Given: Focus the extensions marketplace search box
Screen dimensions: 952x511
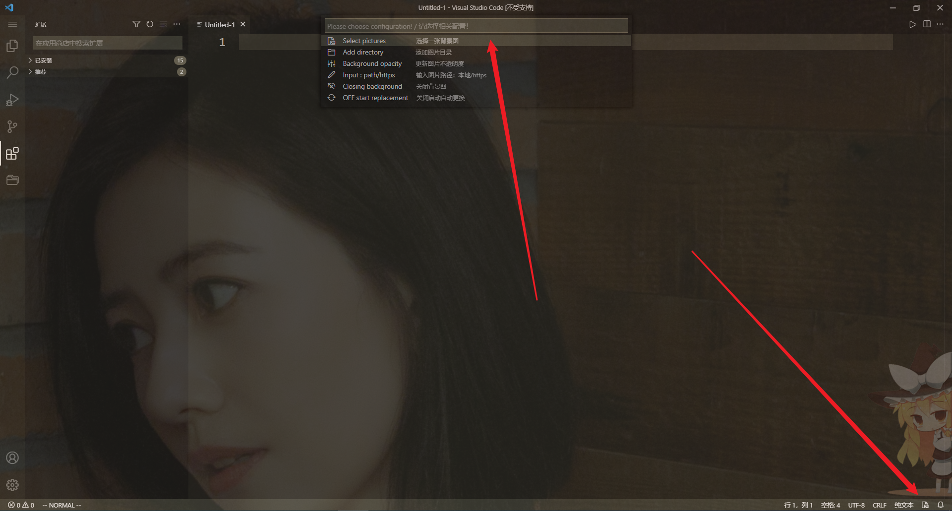Looking at the screenshot, I should (108, 43).
